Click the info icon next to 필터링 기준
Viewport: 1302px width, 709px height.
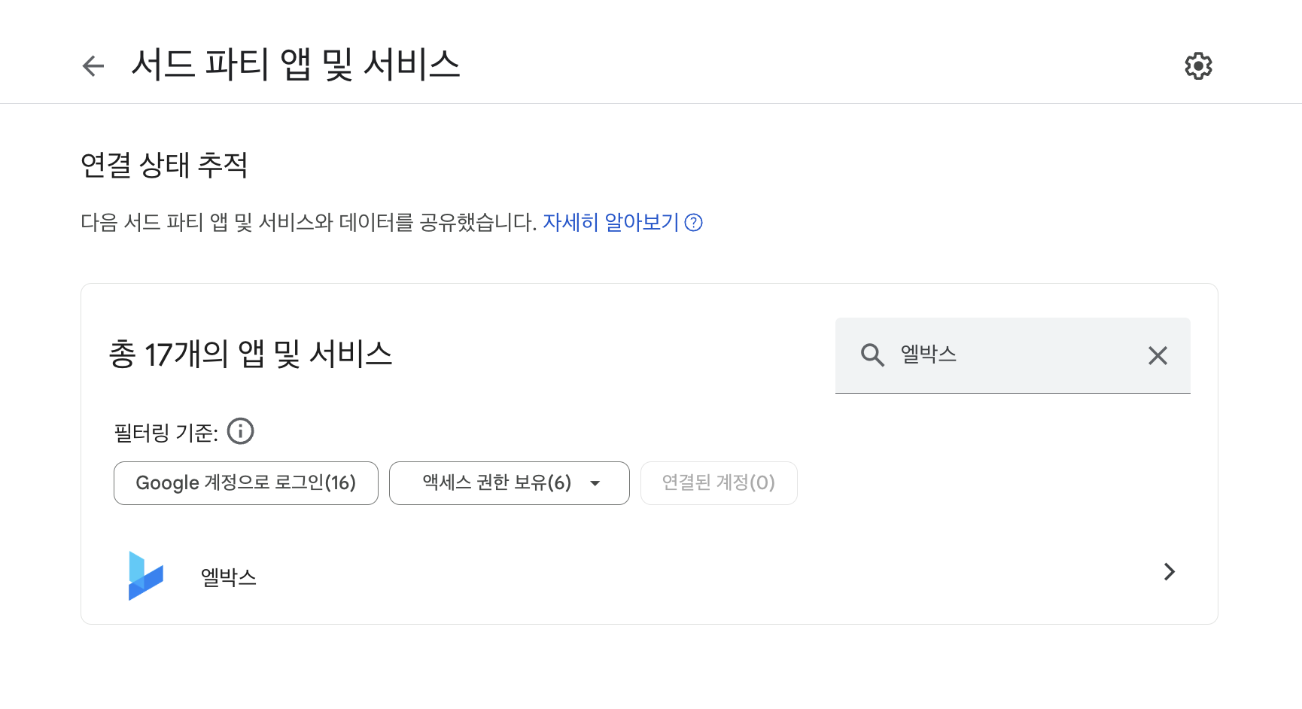(241, 431)
